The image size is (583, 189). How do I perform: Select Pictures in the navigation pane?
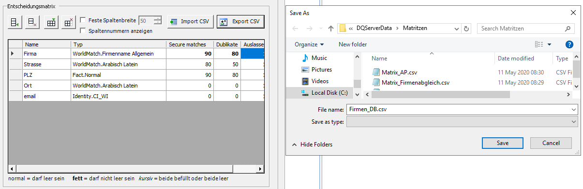322,70
